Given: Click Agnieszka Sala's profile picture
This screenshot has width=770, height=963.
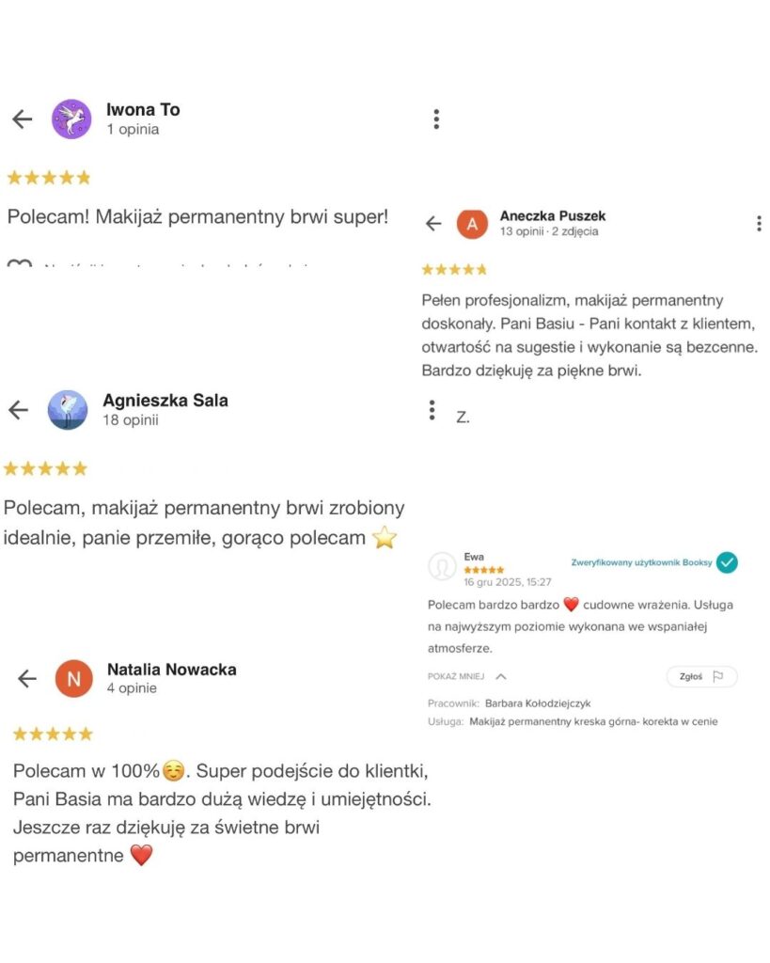Looking at the screenshot, I should (x=68, y=410).
